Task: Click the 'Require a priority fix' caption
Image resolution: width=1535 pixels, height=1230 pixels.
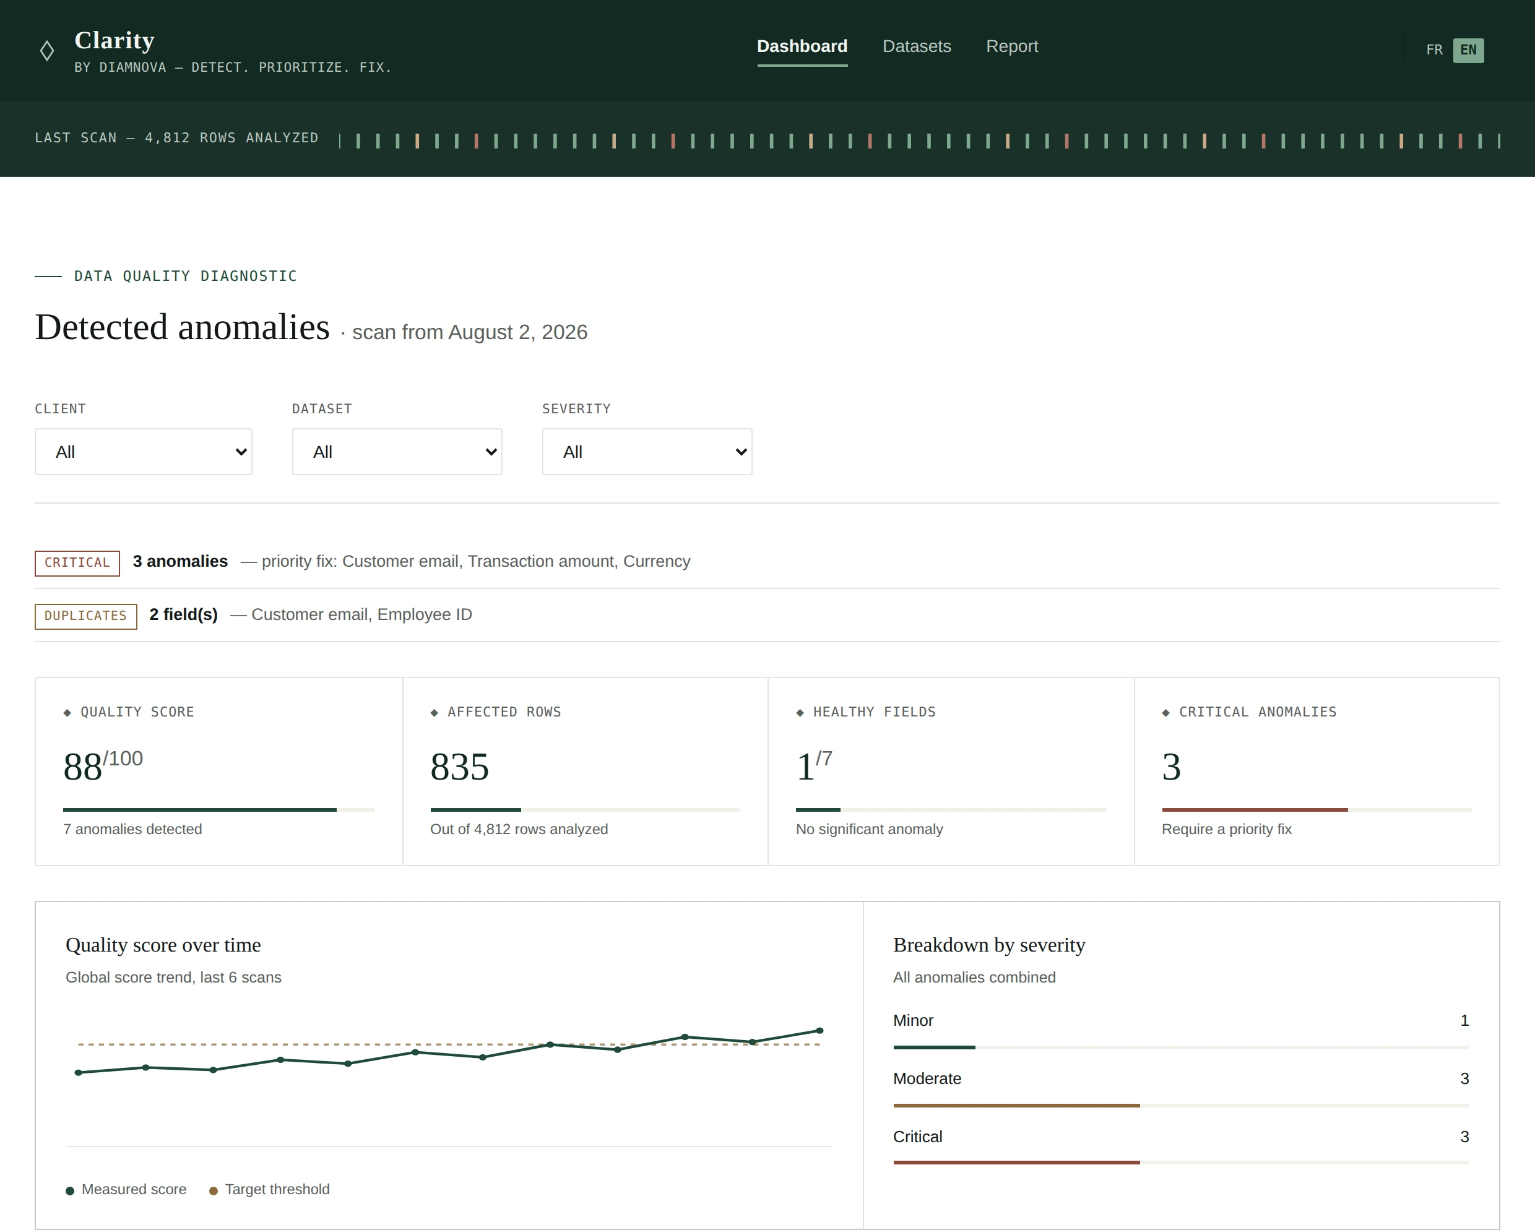Action: click(x=1226, y=828)
